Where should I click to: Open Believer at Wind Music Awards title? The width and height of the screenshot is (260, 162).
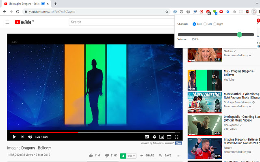pyautogui.click(x=242, y=141)
